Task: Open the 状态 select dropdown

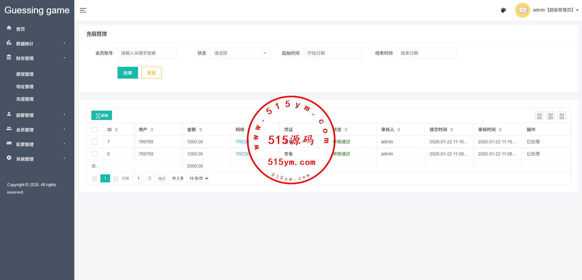Action: click(240, 53)
